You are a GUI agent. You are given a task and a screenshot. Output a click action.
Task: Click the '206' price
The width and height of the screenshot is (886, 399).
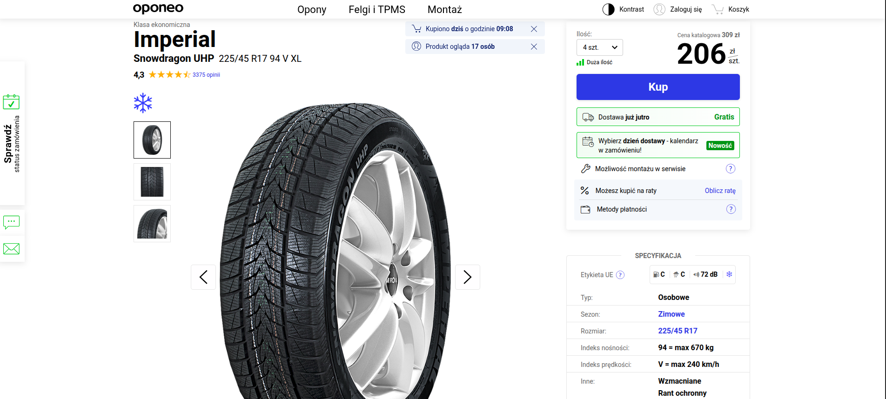(701, 54)
